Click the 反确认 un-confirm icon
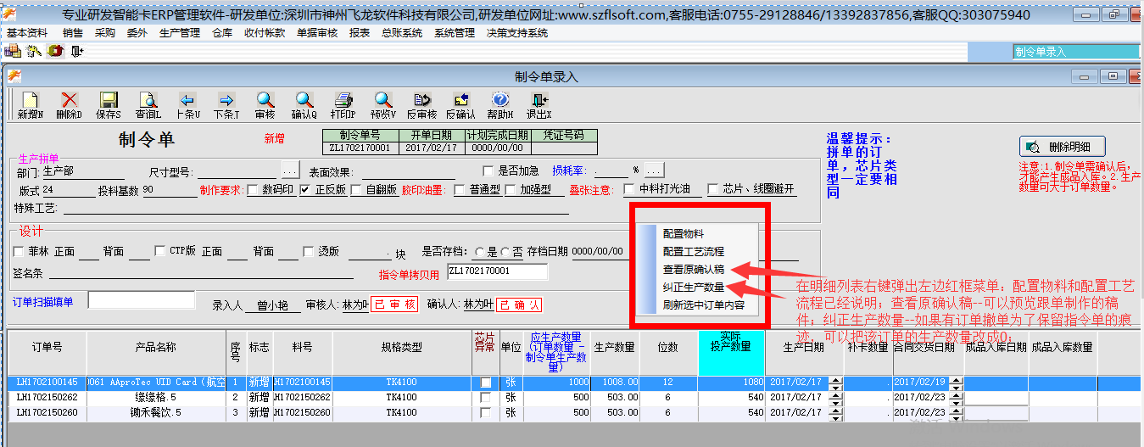This screenshot has width=1144, height=447. (x=460, y=100)
